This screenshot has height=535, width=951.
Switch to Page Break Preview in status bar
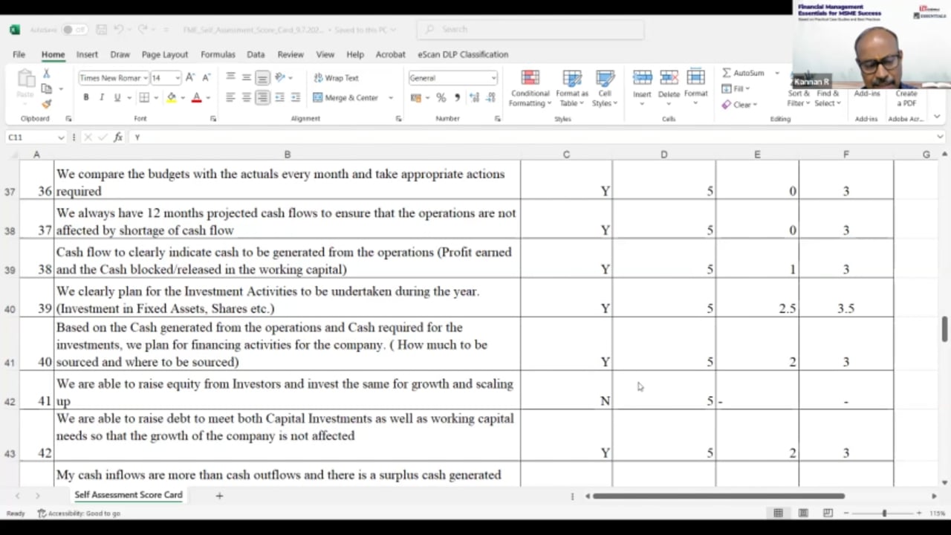pos(828,513)
